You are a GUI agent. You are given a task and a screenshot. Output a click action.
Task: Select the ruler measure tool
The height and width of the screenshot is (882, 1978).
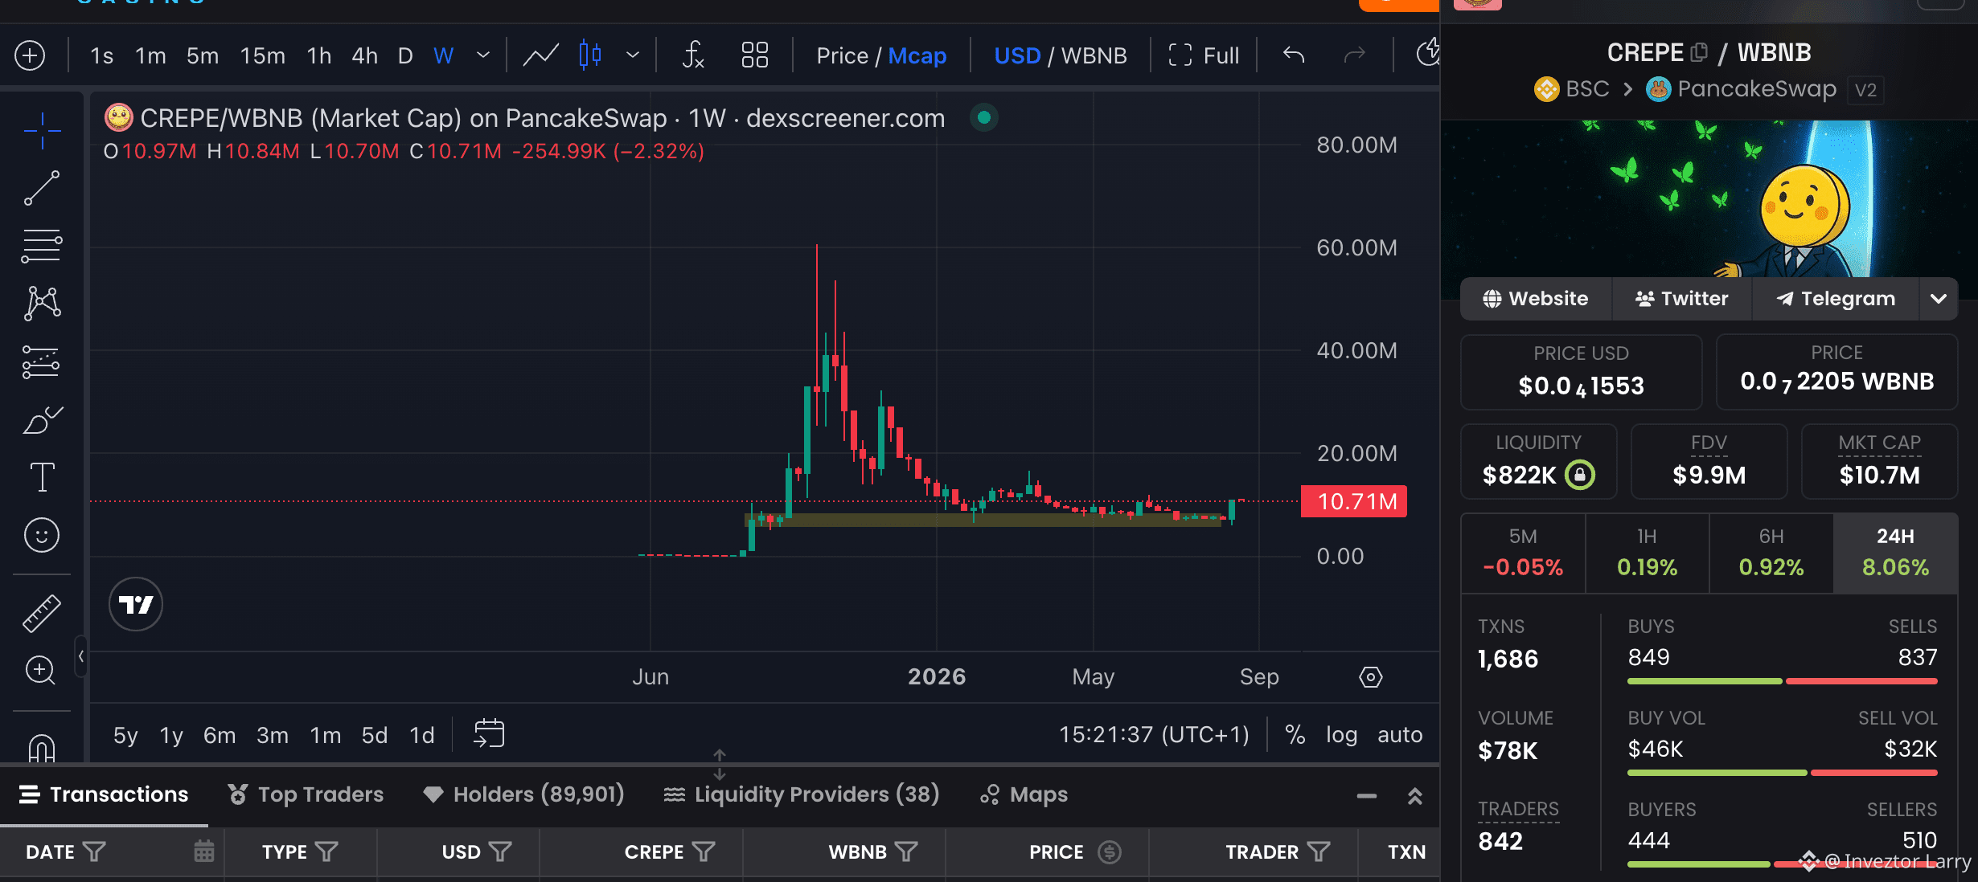42,613
